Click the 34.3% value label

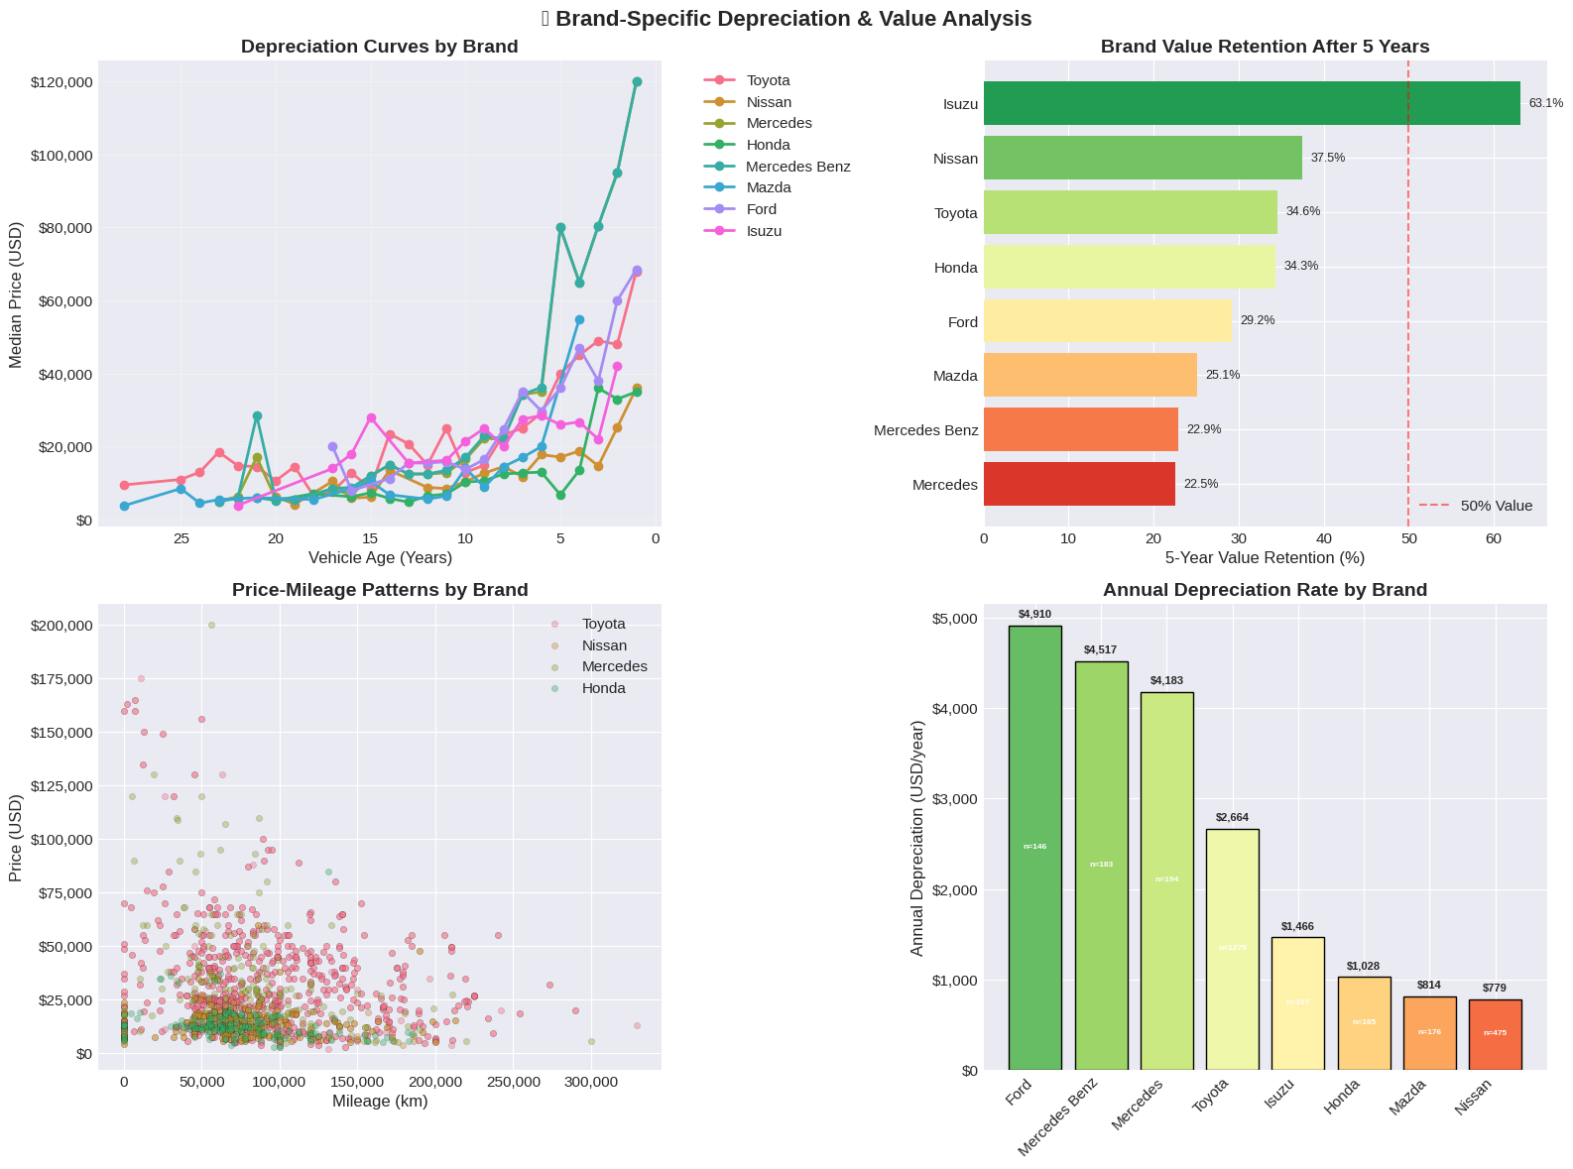[1301, 267]
